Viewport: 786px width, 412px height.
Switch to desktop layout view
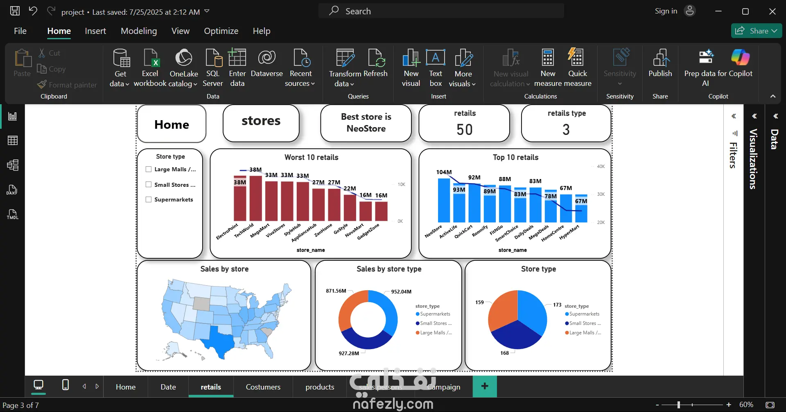click(x=38, y=385)
